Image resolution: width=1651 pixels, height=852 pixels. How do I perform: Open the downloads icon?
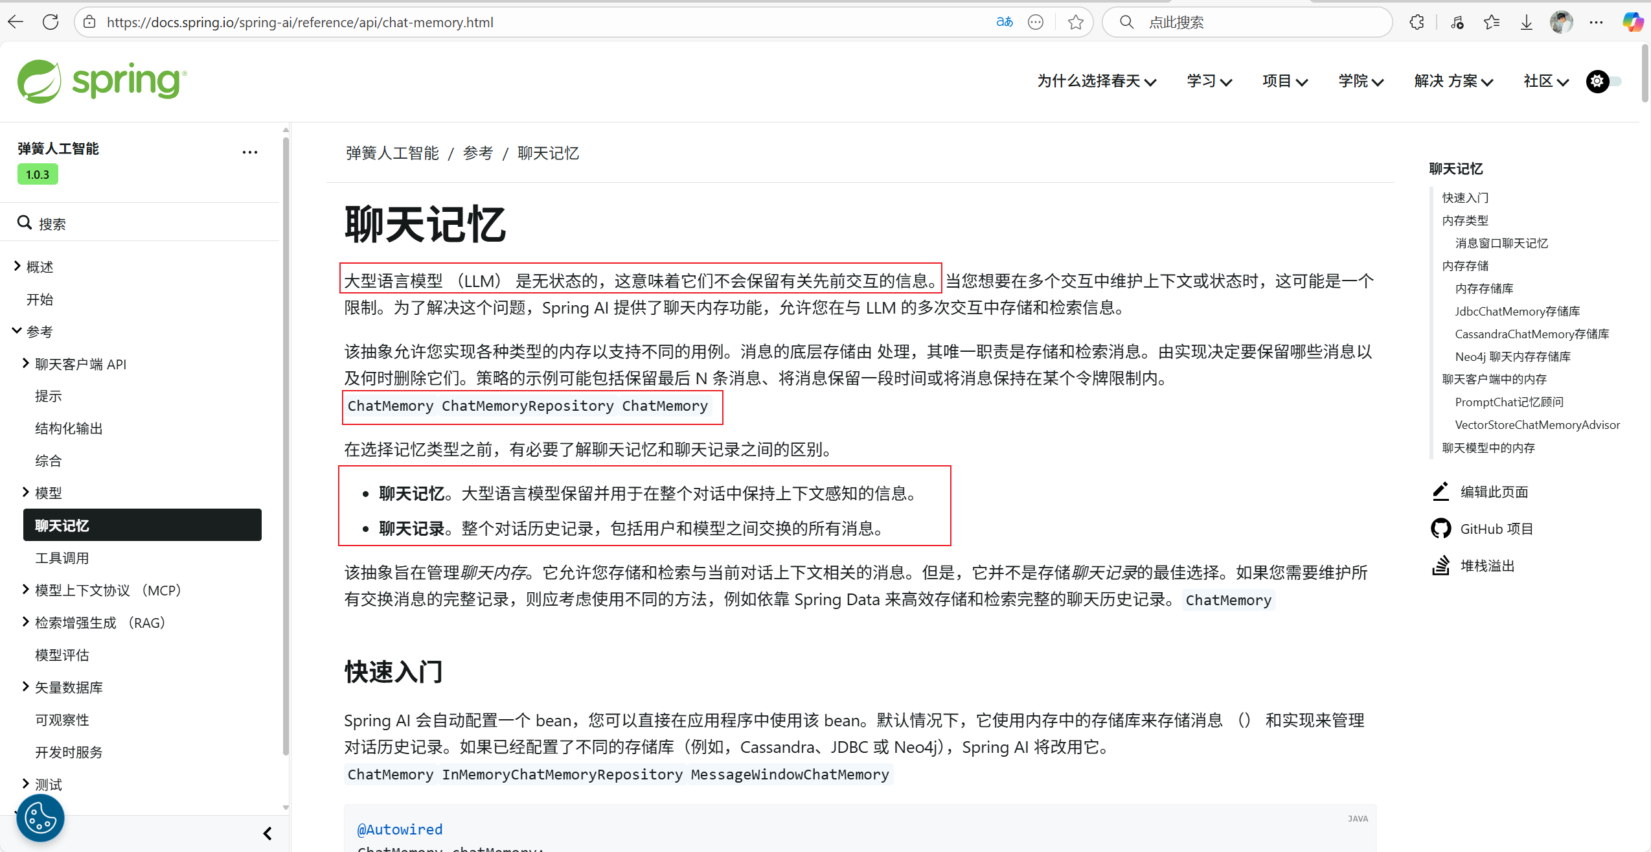[1527, 22]
